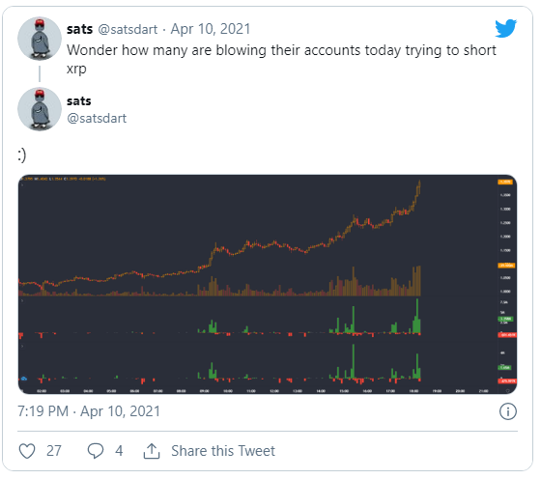Click the blue cloud icon in the chart
This screenshot has width=541, height=479.
[x=24, y=379]
